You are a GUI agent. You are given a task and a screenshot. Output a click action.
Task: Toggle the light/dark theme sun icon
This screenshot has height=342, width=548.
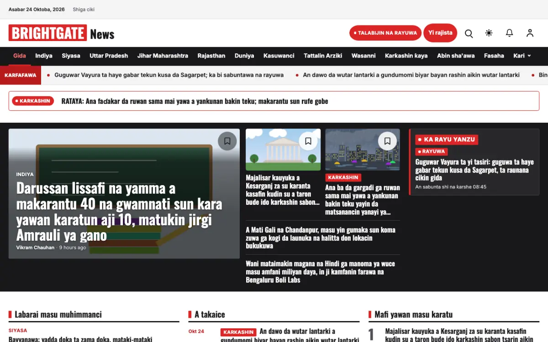coord(489,33)
